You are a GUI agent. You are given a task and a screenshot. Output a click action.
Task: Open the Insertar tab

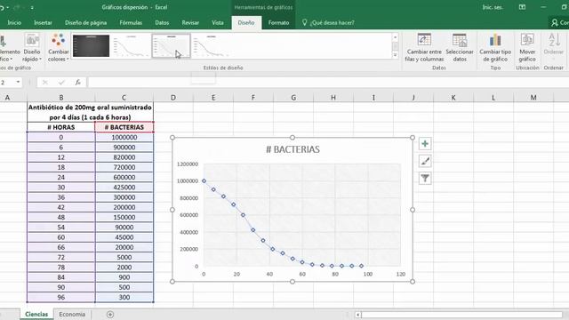43,22
